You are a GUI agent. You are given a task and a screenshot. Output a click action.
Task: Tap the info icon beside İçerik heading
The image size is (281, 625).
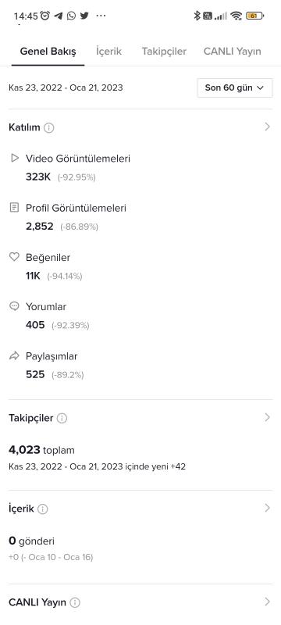pos(43,509)
